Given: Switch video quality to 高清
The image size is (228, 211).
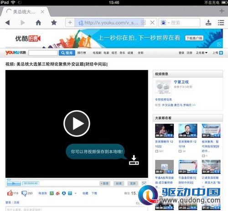Looking at the screenshot, I should point(105,183).
